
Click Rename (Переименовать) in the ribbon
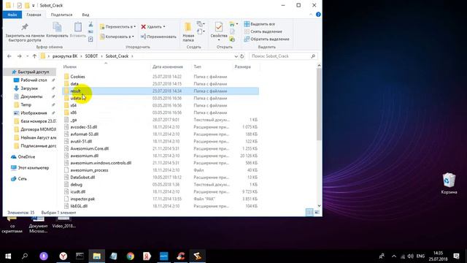(x=158, y=37)
